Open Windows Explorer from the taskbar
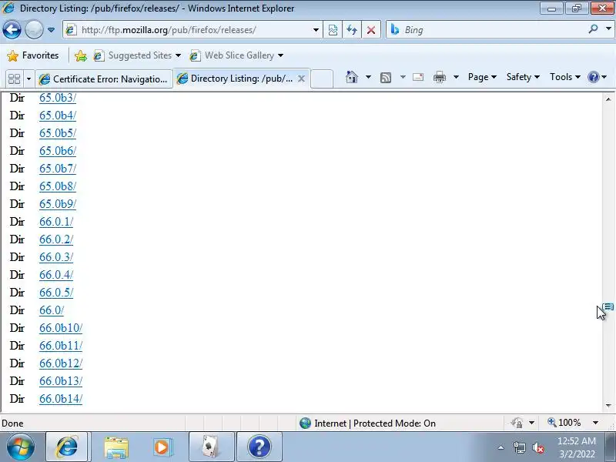The image size is (616, 462). pyautogui.click(x=116, y=447)
